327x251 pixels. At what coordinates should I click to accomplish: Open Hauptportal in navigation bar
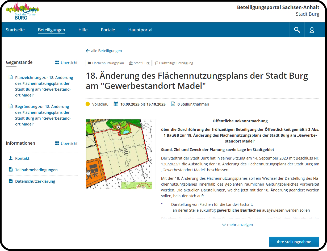(x=140, y=30)
